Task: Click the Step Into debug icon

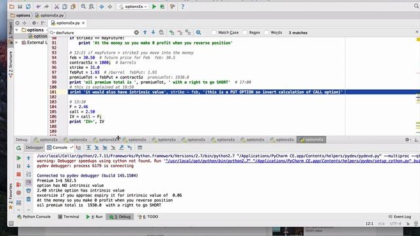Action: tap(96, 147)
